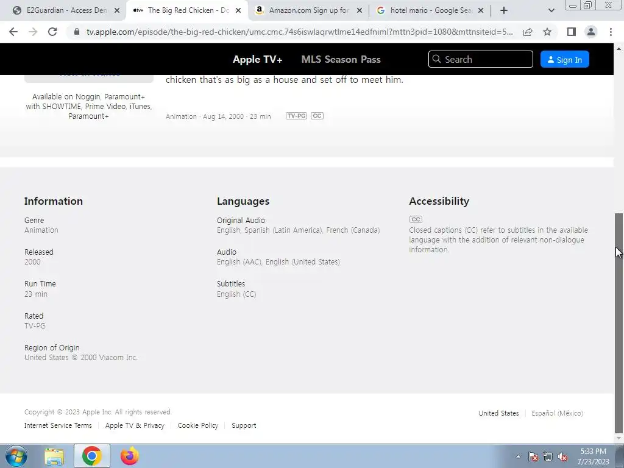Click the browser forward arrow
This screenshot has height=468, width=624.
[33, 32]
